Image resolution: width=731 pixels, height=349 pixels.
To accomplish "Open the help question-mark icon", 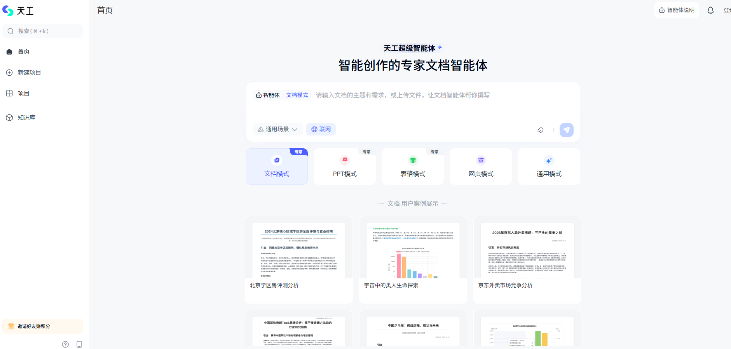I will click(65, 344).
